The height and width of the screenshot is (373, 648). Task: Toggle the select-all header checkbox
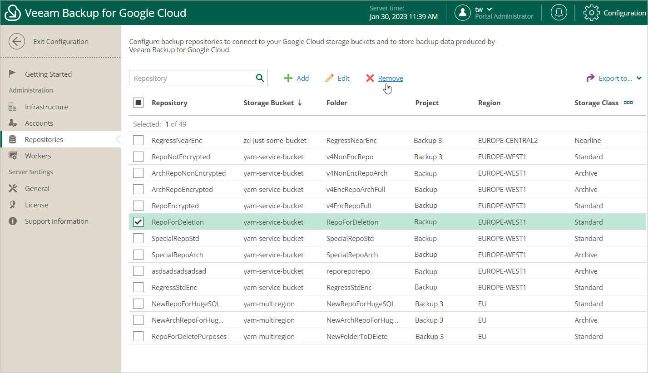pos(139,103)
